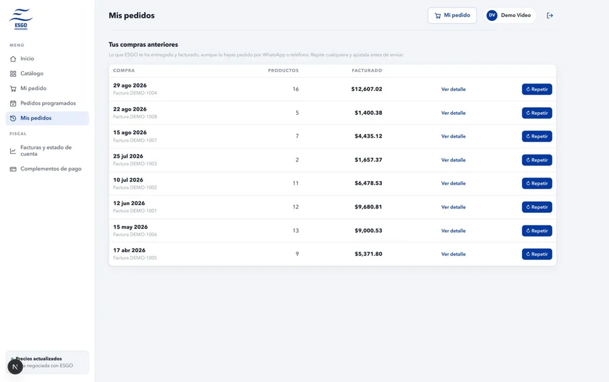The image size is (609, 382).
Task: Click the PRODUCTOS column header
Action: 283,70
